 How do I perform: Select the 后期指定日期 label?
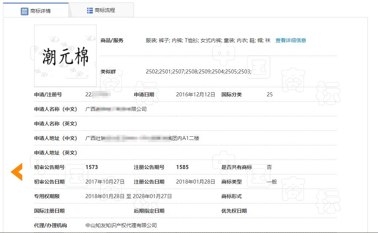pos(149,211)
